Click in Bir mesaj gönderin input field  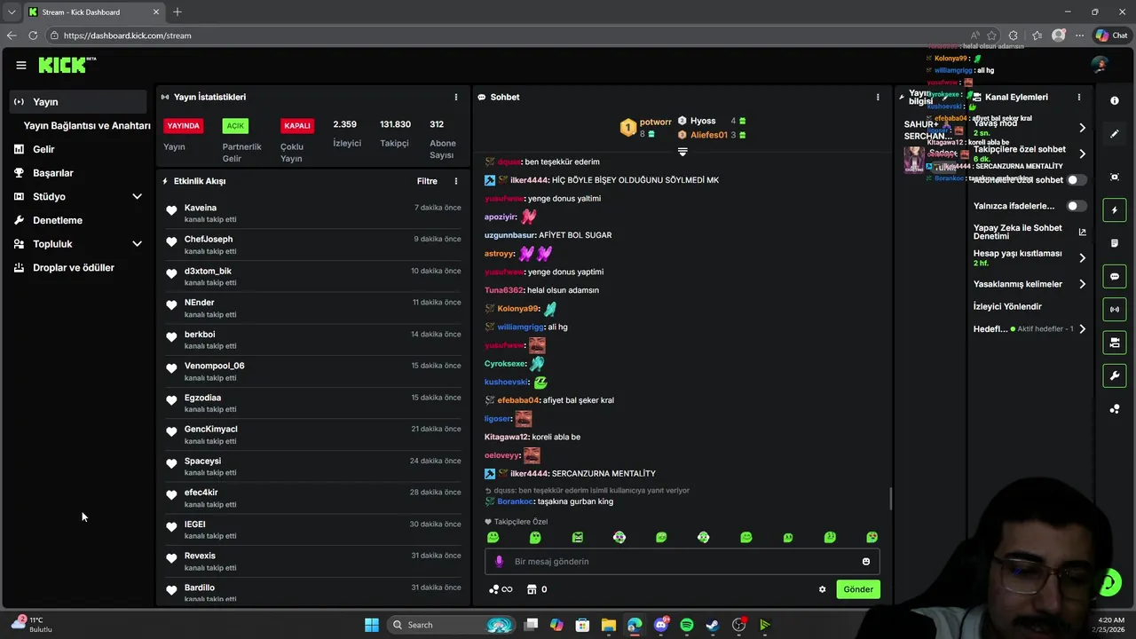(x=682, y=561)
